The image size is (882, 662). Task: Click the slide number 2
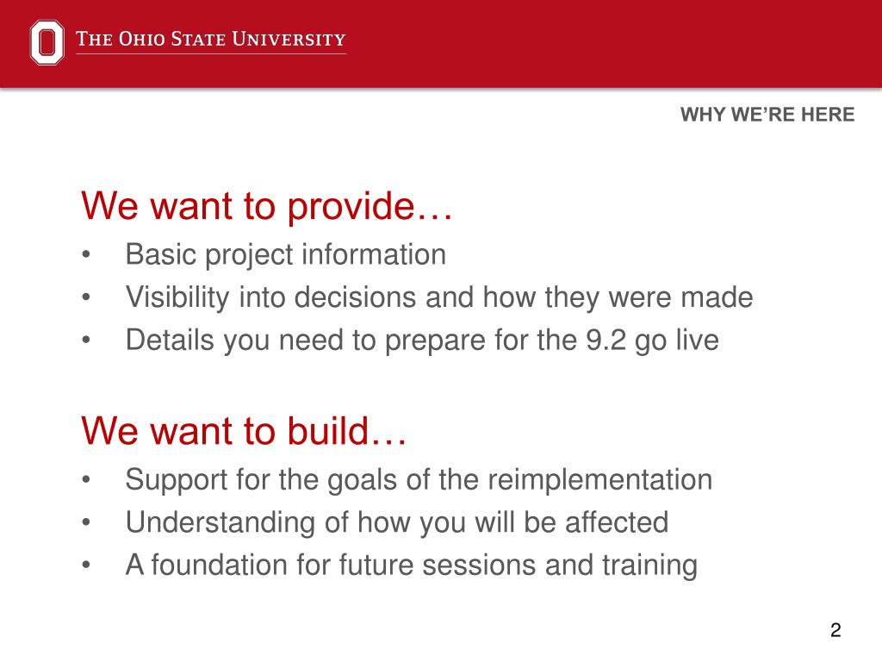(835, 630)
